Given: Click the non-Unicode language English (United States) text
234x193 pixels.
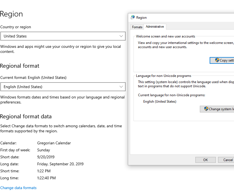Looking at the screenshot, I should (160, 102).
